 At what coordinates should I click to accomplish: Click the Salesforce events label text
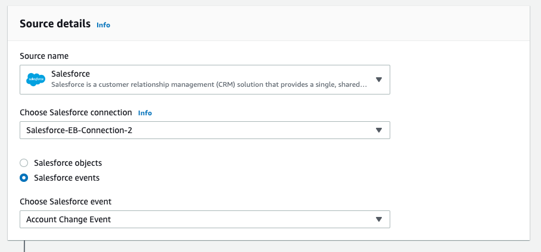67,177
